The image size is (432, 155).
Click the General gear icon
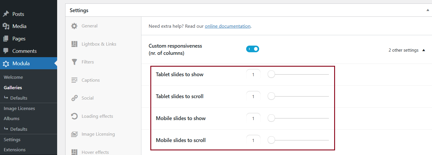pos(74,26)
